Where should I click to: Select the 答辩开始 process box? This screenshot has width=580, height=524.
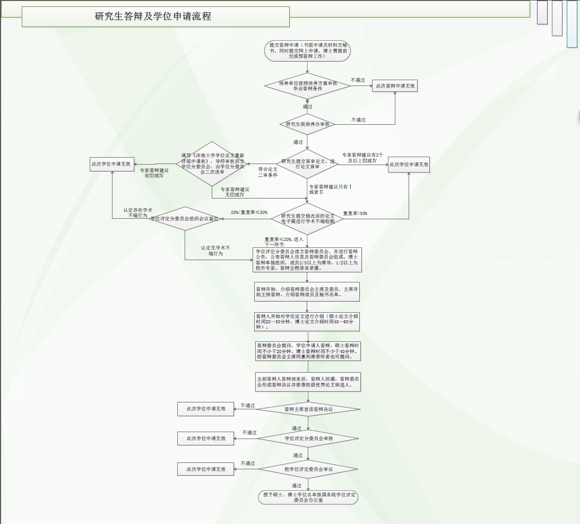point(307,293)
